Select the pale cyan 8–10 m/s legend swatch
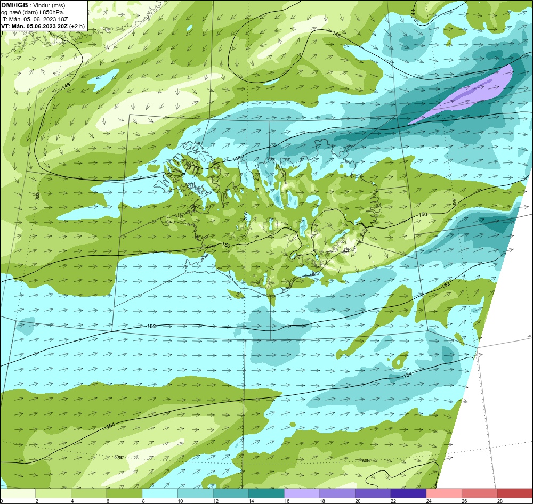The height and width of the screenshot is (504, 533). [x=160, y=493]
